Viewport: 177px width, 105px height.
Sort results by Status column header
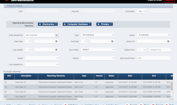coord(111,76)
